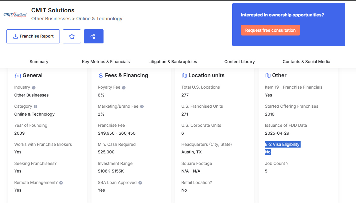The width and height of the screenshot is (356, 203).
Task: Open Contacts & Social Media tab
Action: click(x=306, y=62)
